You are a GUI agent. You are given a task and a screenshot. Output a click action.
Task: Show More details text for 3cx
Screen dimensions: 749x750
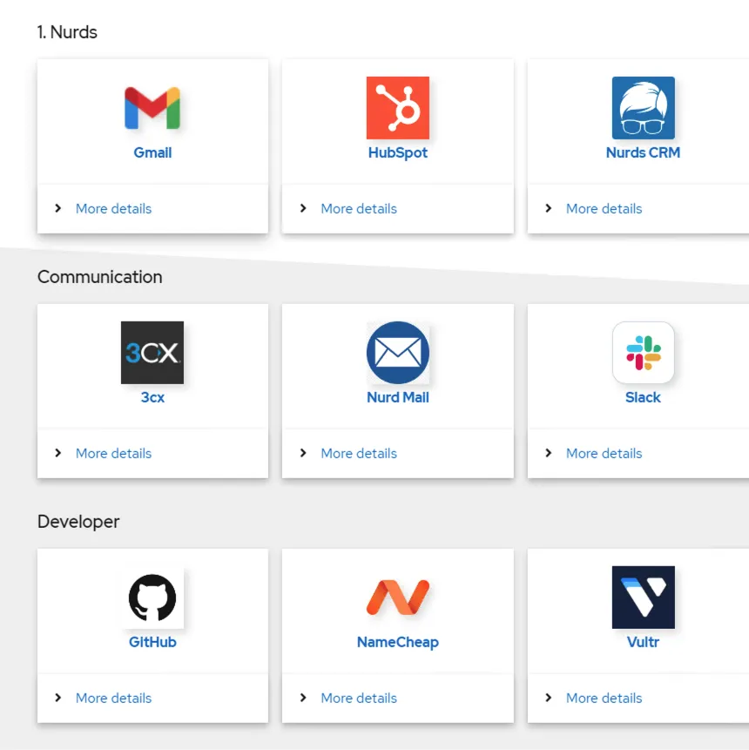pos(113,453)
